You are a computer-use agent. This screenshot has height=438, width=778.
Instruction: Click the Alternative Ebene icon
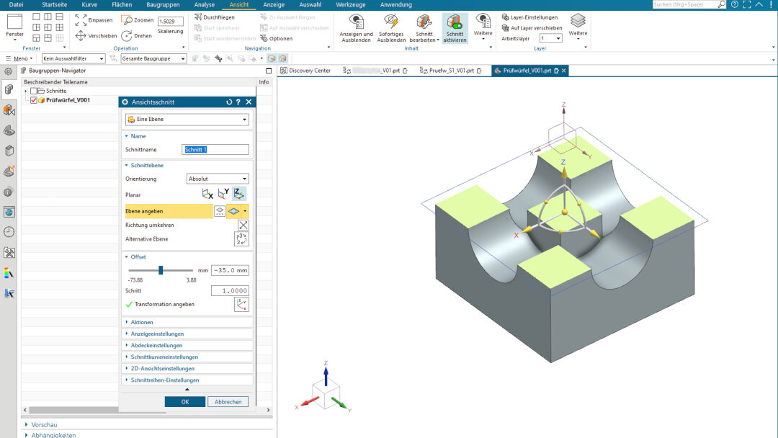(241, 239)
